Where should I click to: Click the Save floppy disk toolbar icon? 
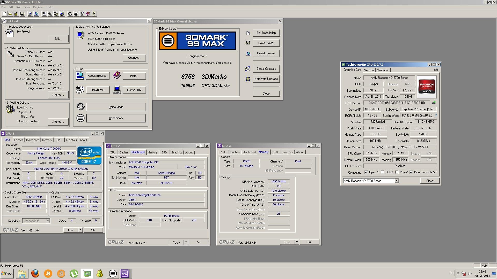(x=22, y=14)
